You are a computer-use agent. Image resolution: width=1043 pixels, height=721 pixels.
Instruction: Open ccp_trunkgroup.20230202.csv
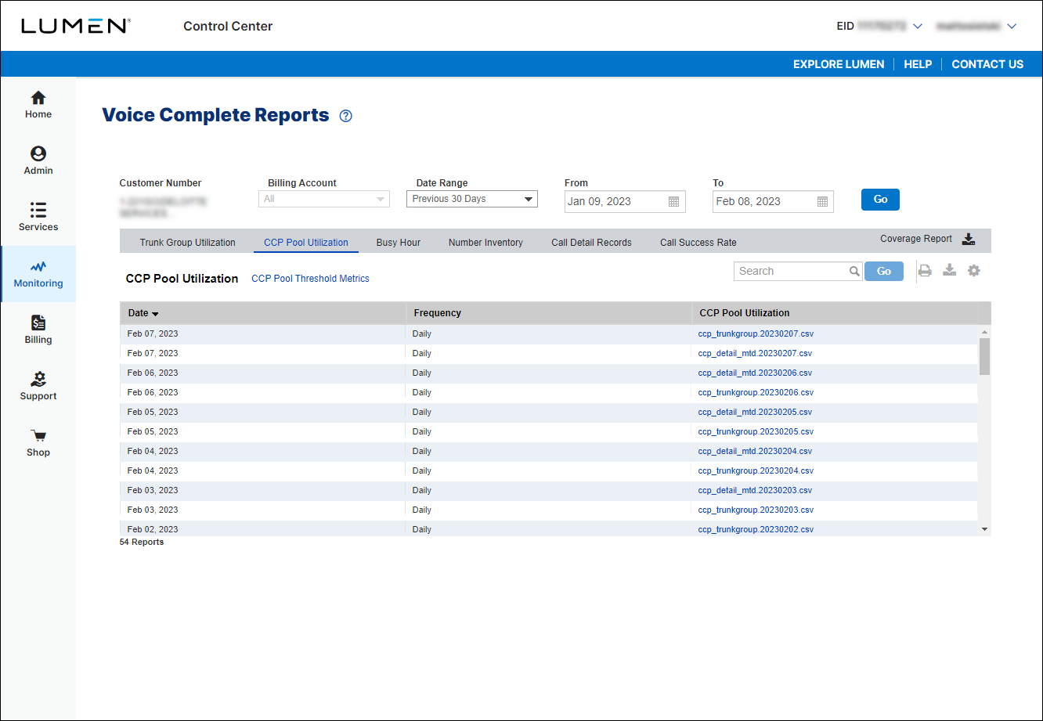(x=756, y=529)
